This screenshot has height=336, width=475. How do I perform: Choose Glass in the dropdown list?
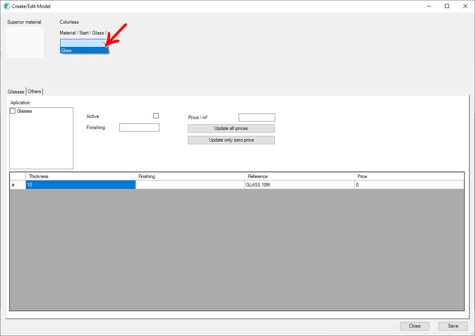click(84, 51)
